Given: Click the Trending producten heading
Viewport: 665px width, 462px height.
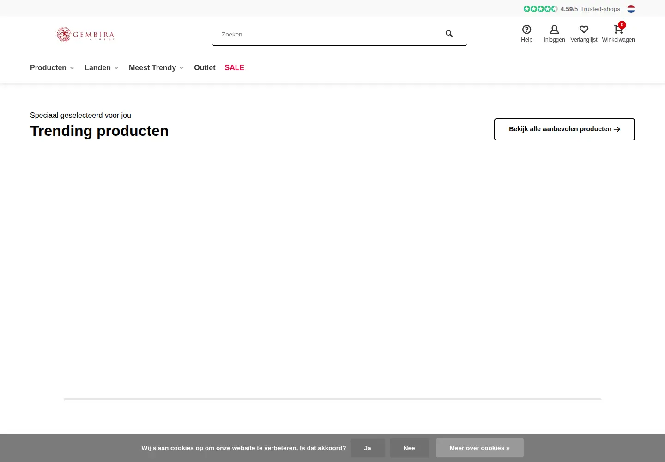Looking at the screenshot, I should pyautogui.click(x=99, y=131).
